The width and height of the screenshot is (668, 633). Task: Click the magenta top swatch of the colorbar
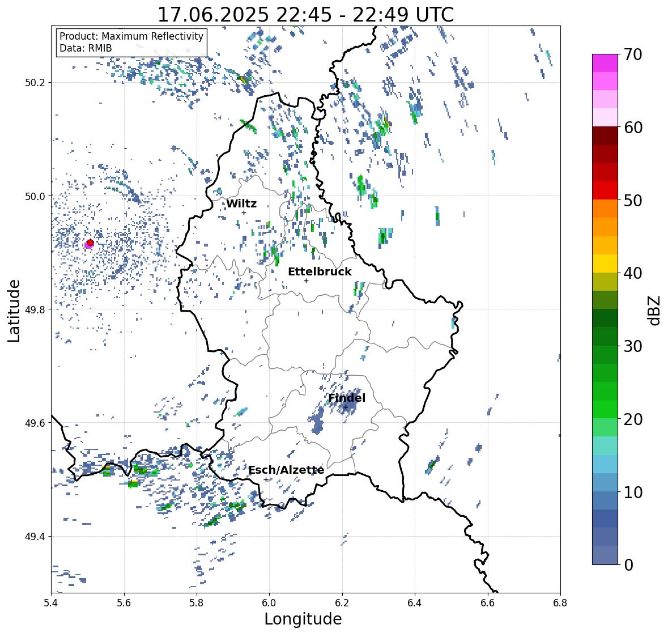605,63
